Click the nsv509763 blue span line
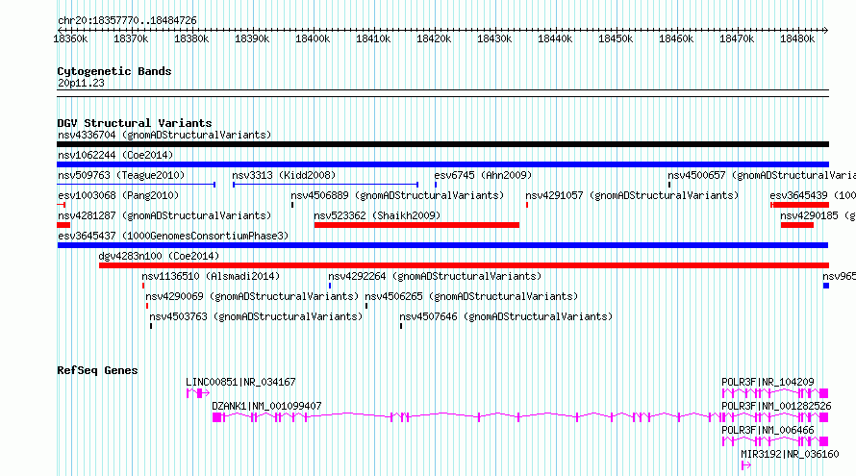 pyautogui.click(x=137, y=185)
